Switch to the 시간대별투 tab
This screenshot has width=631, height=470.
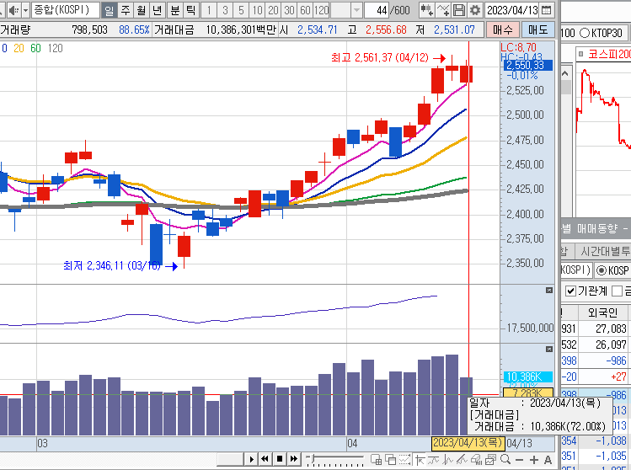[604, 251]
